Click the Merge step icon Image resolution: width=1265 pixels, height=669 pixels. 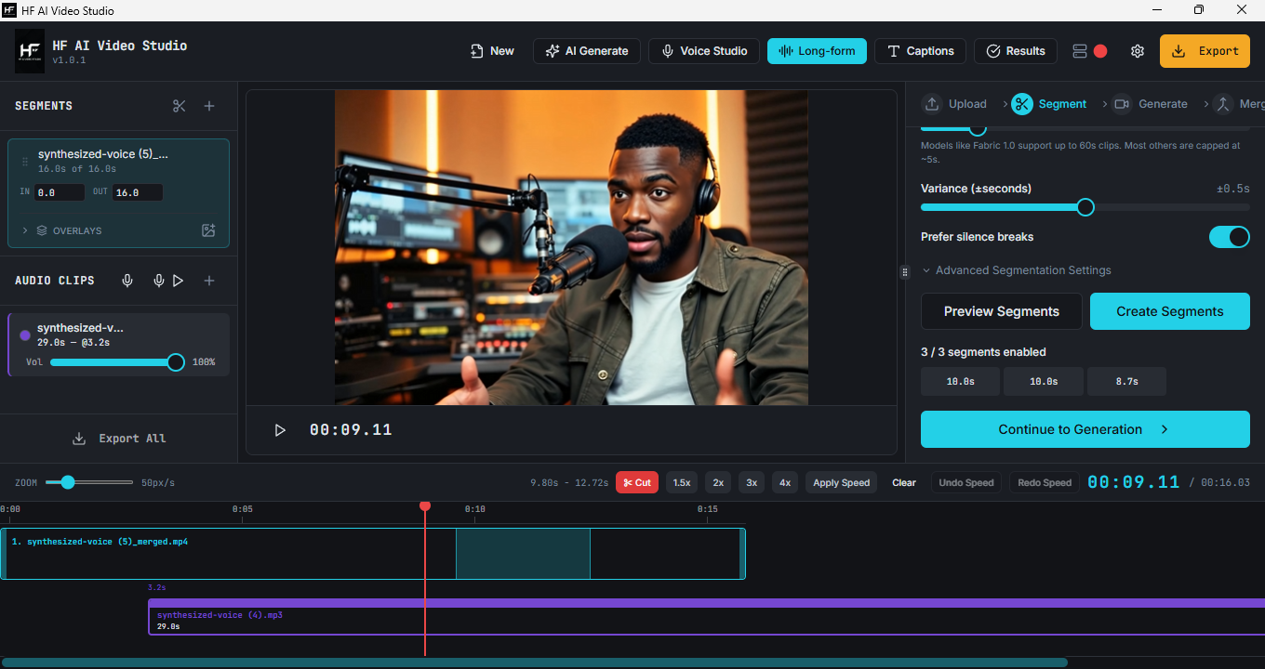[x=1223, y=104]
